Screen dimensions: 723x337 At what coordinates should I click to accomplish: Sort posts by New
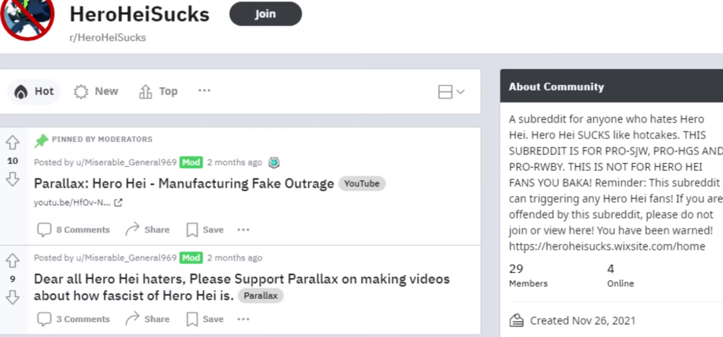tap(96, 92)
